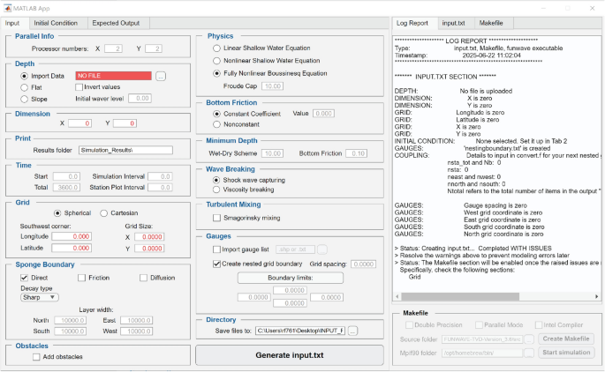The image size is (605, 372).
Task: Open the Save files to browse button
Action: point(352,331)
